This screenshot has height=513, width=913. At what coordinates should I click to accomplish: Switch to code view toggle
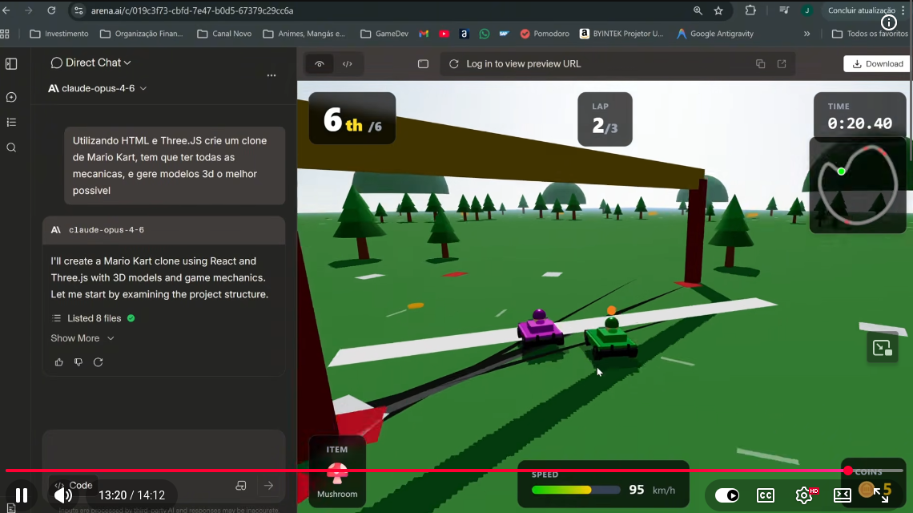[x=347, y=63]
